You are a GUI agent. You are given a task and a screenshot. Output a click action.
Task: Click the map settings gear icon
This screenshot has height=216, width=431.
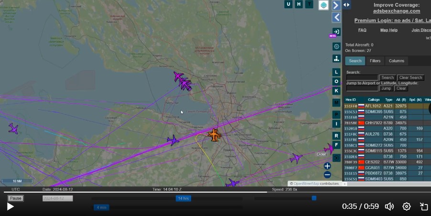click(336, 46)
